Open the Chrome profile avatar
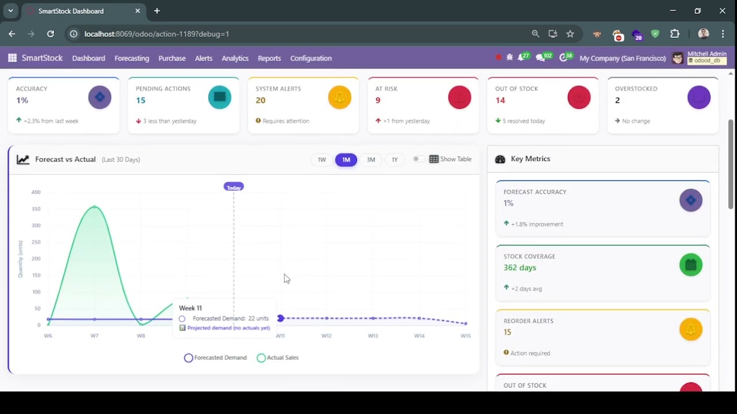Screen dimensions: 737x414 pyautogui.click(x=703, y=34)
